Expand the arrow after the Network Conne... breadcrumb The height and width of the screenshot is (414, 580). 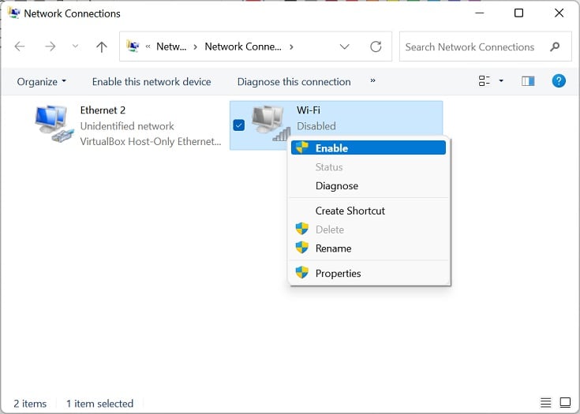291,47
